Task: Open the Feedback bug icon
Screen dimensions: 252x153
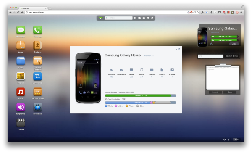Action: 37,107
